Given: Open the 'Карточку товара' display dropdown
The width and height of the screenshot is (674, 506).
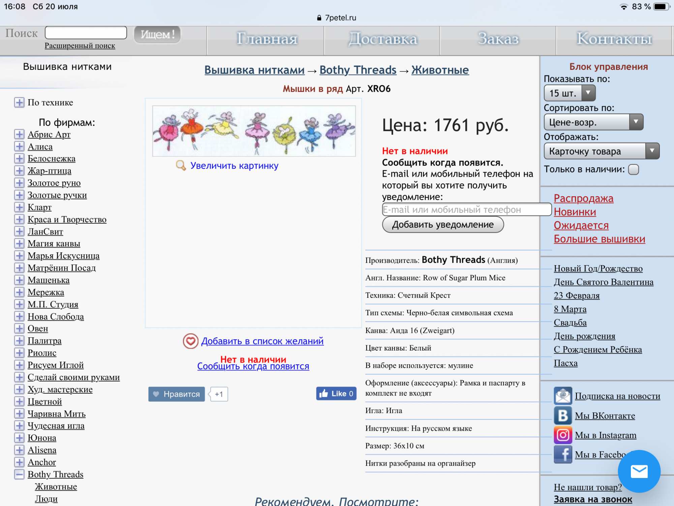Looking at the screenshot, I should tap(601, 151).
